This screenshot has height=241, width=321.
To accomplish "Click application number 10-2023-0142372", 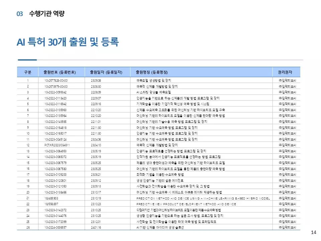I will pyautogui.click(x=56, y=210).
